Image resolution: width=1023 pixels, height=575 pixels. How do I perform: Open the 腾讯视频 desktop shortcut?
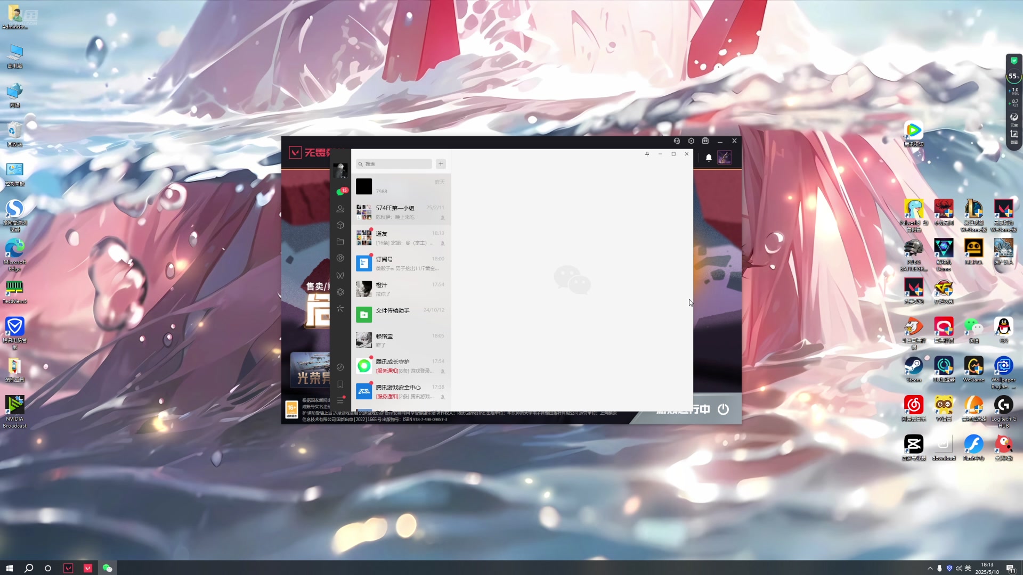pyautogui.click(x=914, y=134)
